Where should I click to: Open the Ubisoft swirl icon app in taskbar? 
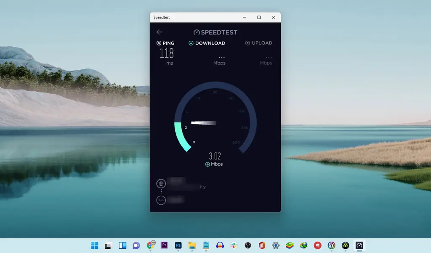point(332,245)
